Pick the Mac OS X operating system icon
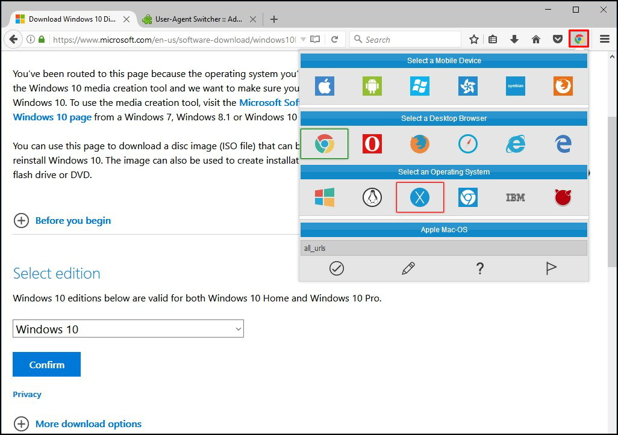The height and width of the screenshot is (435, 618). coord(420,197)
